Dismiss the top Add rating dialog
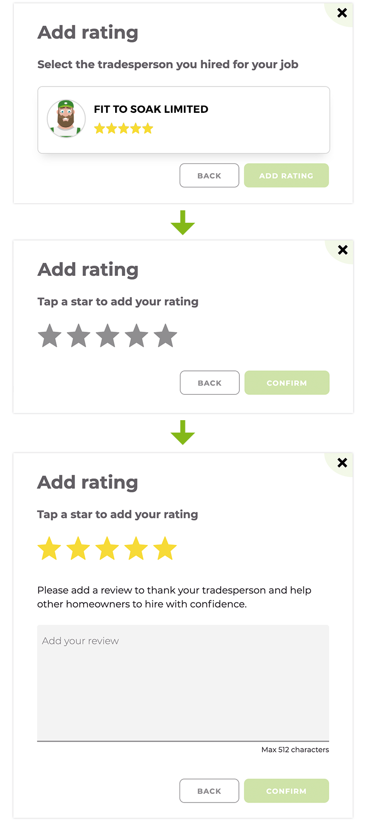Screen dimensions: 366x825 (x=342, y=13)
